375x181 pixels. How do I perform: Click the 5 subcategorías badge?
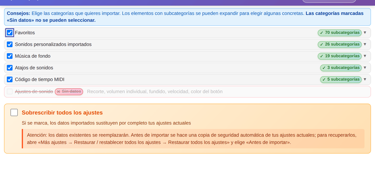point(341,79)
